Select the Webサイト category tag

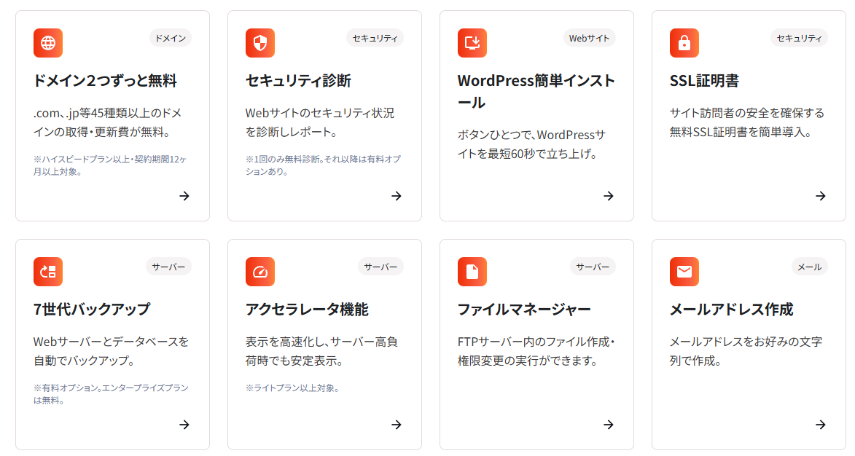[590, 38]
